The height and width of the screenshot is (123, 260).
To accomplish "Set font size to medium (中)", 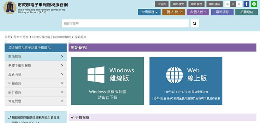I will click(x=233, y=4).
